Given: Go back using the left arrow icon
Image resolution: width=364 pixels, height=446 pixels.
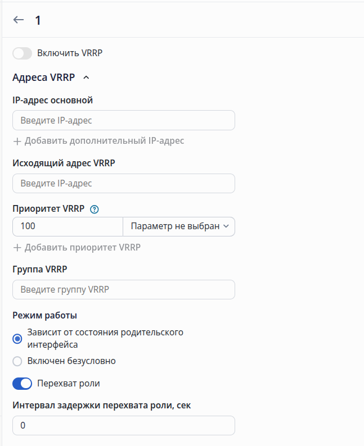Looking at the screenshot, I should tap(19, 20).
